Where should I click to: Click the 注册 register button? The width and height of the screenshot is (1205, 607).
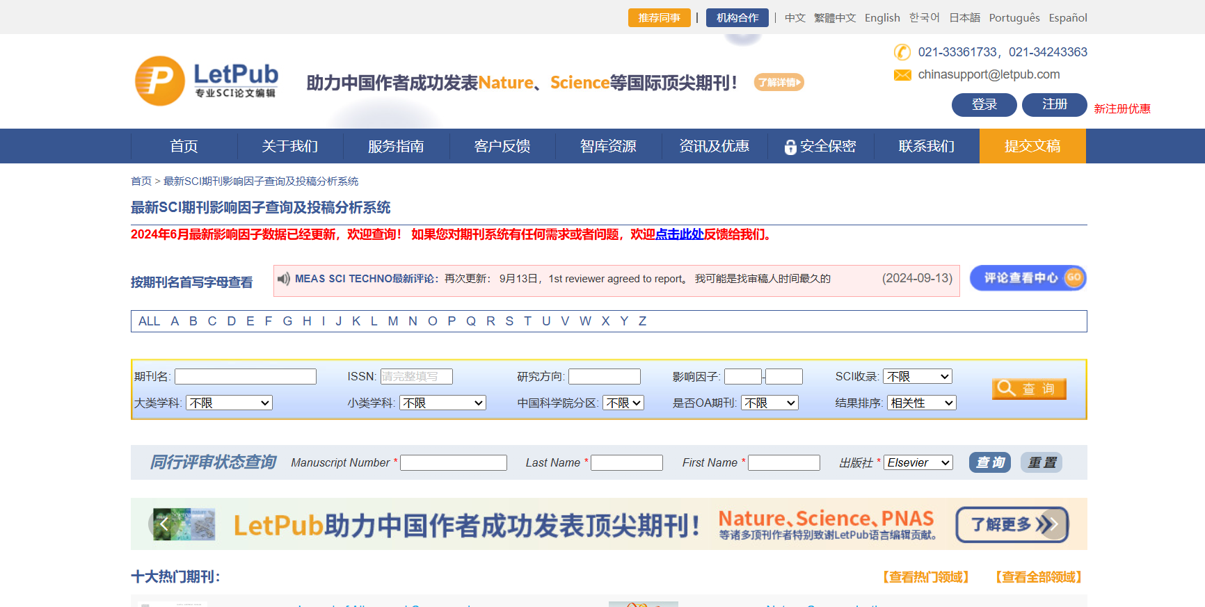[x=1055, y=105]
